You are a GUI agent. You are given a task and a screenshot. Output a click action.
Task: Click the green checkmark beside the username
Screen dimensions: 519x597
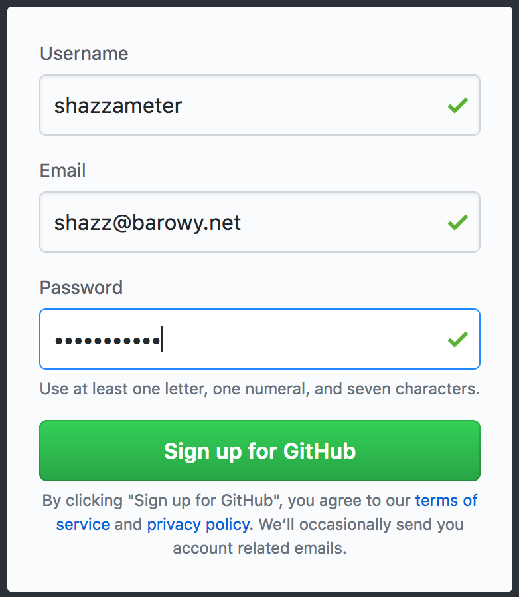tap(457, 104)
